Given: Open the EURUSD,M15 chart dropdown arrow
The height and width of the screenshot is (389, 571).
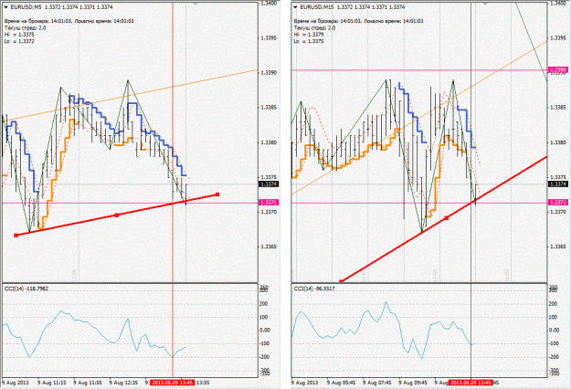Looking at the screenshot, I should (x=295, y=7).
